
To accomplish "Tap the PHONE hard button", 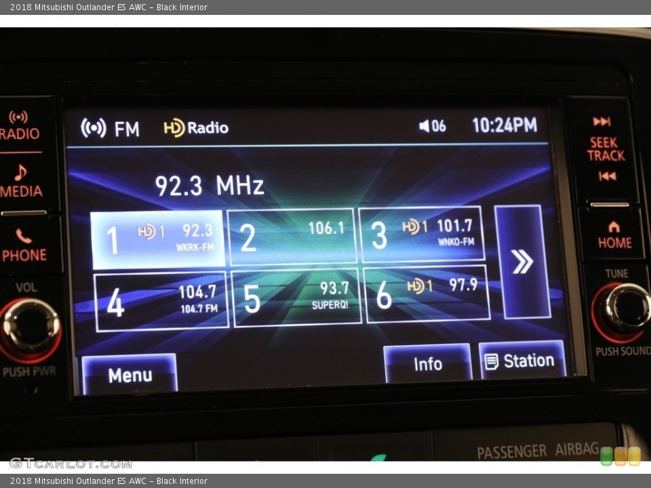I will point(24,245).
